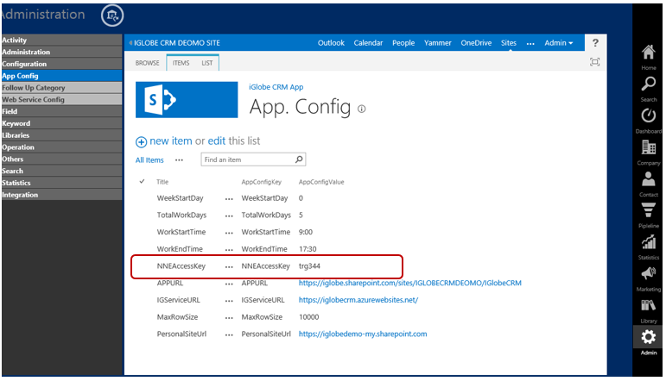Open WorkEndTime row ellipsis menu
This screenshot has height=381, width=666.
(229, 249)
